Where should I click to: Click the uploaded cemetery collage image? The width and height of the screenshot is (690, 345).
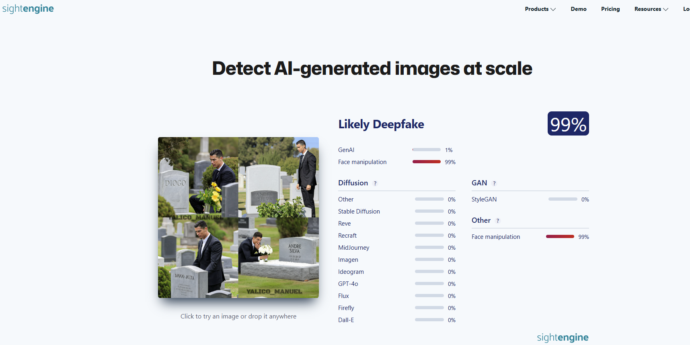(238, 218)
